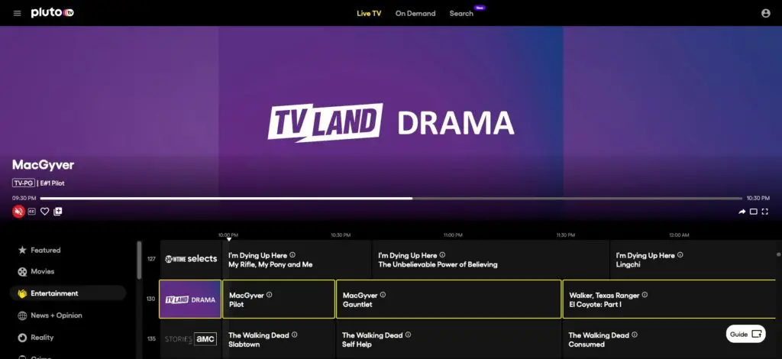Seek on the MacGyver progress bar
Viewport: 782px width, 359px height.
pos(391,198)
